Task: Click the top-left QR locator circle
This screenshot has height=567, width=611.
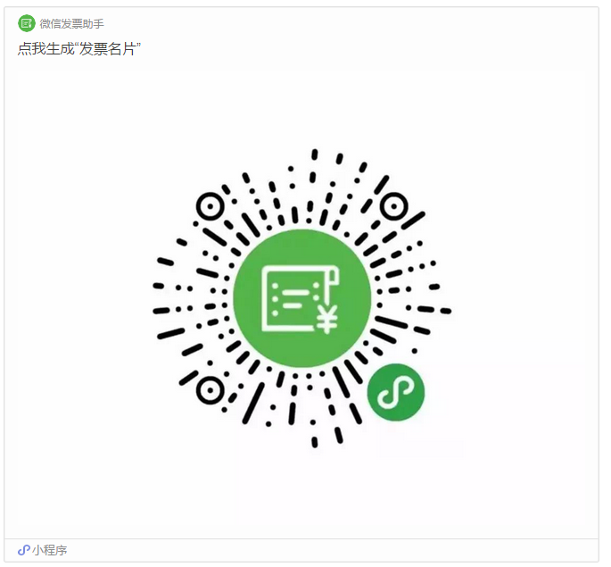Action: (211, 206)
